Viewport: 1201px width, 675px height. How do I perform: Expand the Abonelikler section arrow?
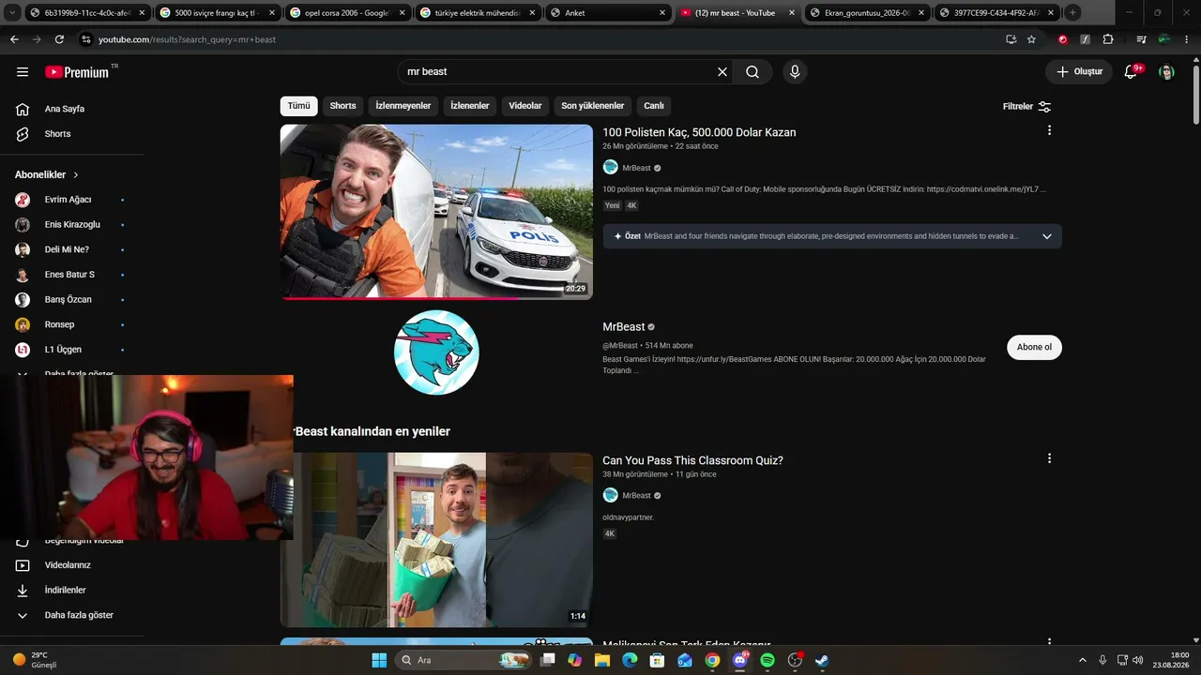(76, 175)
